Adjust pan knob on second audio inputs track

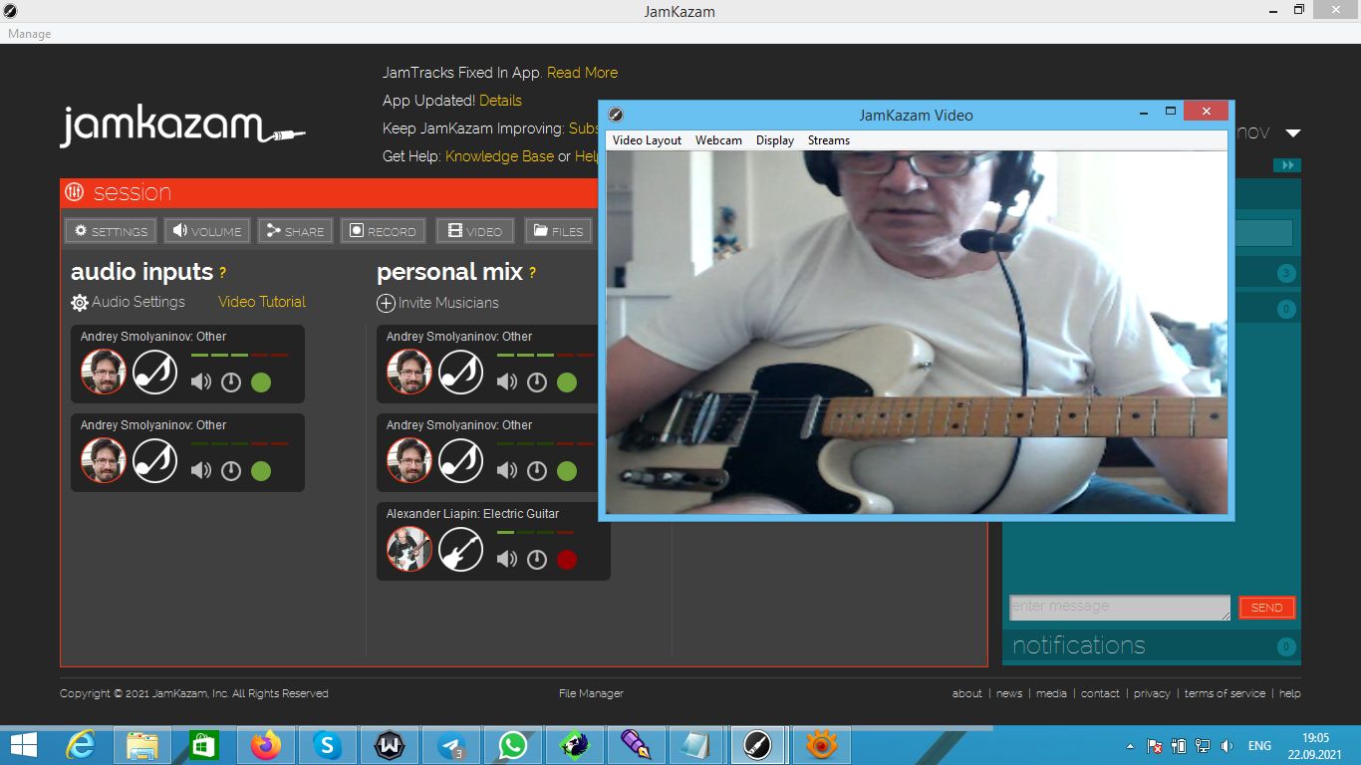(x=231, y=471)
